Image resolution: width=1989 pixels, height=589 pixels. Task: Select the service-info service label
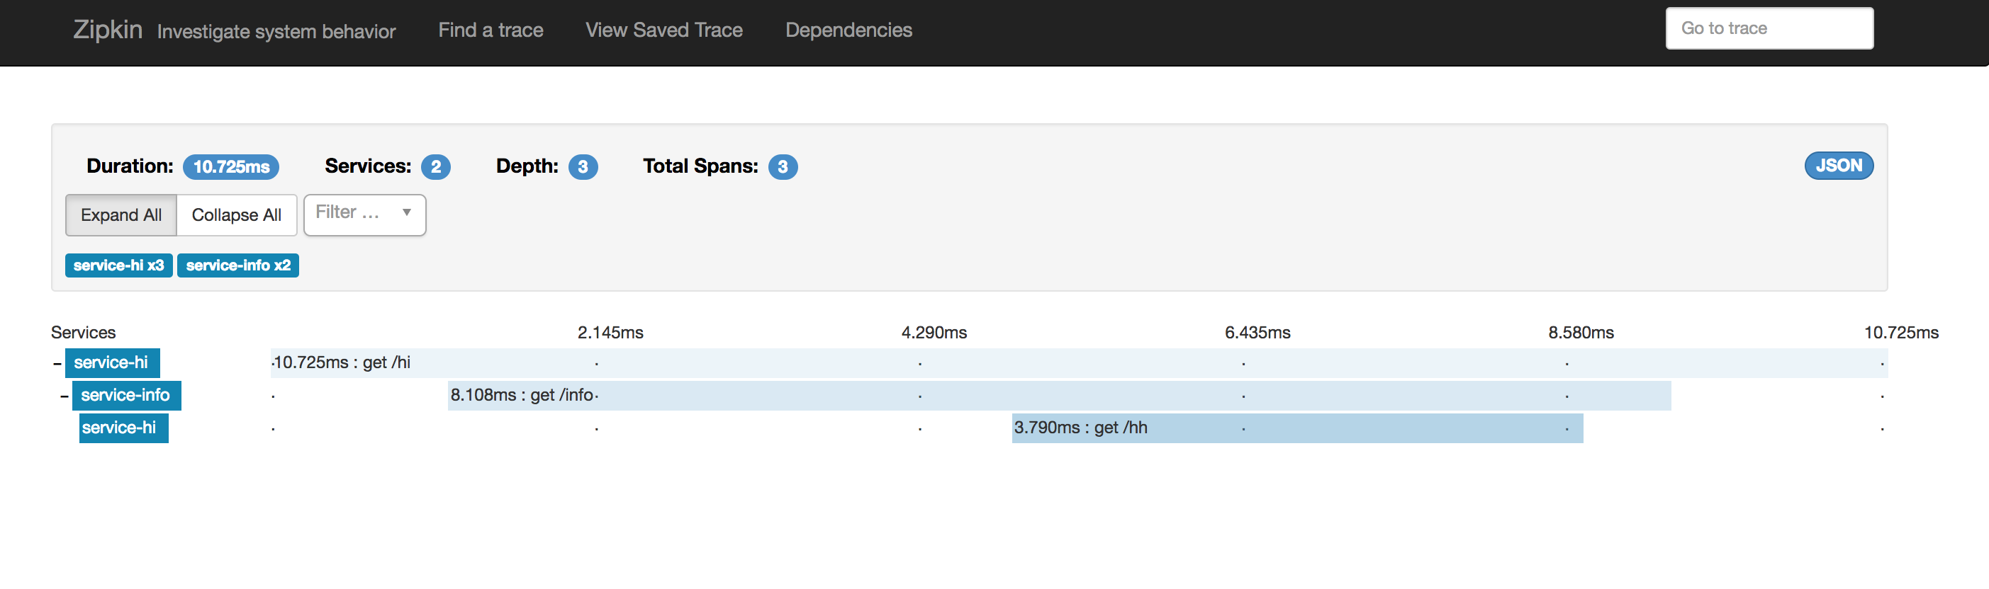point(126,396)
